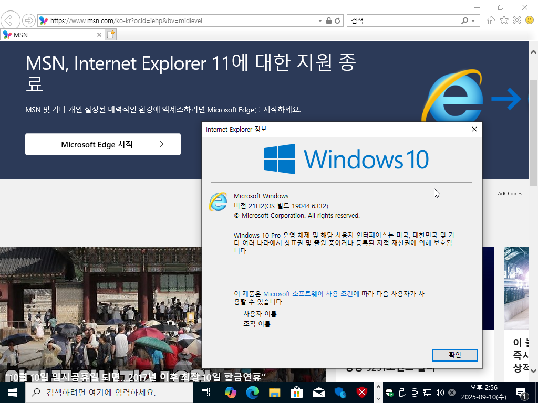Open the 황금연휴 news headline
Image resolution: width=538 pixels, height=403 pixels.
tap(135, 377)
